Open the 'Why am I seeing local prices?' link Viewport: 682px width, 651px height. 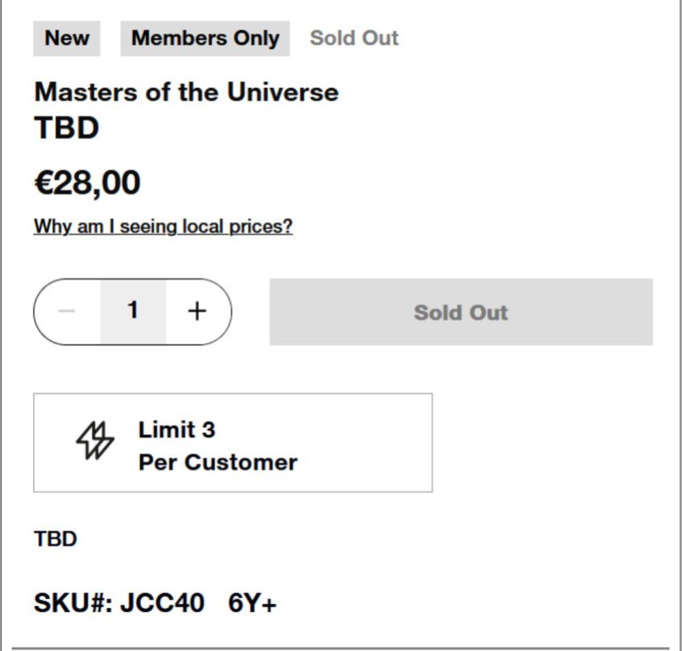[163, 226]
